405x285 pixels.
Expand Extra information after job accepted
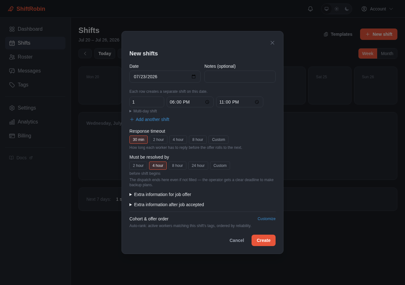click(x=167, y=205)
